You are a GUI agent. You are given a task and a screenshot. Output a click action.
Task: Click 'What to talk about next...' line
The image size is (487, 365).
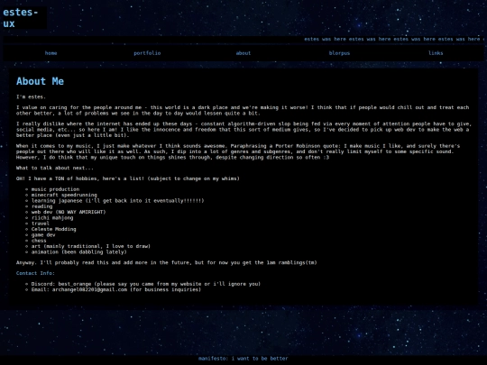(55, 168)
